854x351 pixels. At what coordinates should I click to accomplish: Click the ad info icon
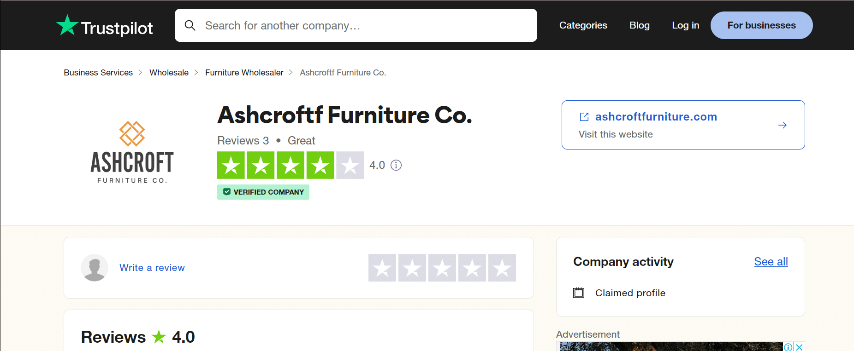789,347
